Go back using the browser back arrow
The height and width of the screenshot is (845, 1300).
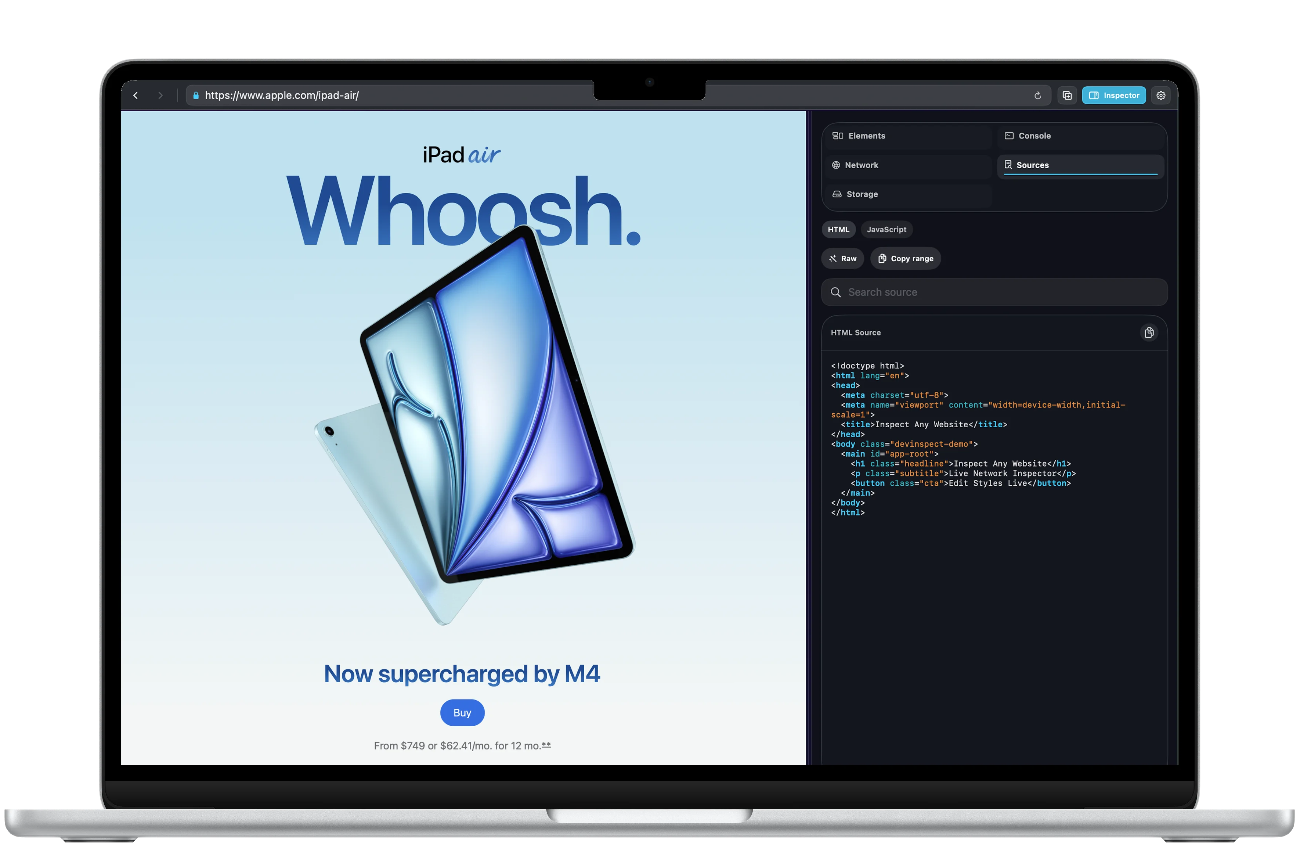[x=136, y=95]
